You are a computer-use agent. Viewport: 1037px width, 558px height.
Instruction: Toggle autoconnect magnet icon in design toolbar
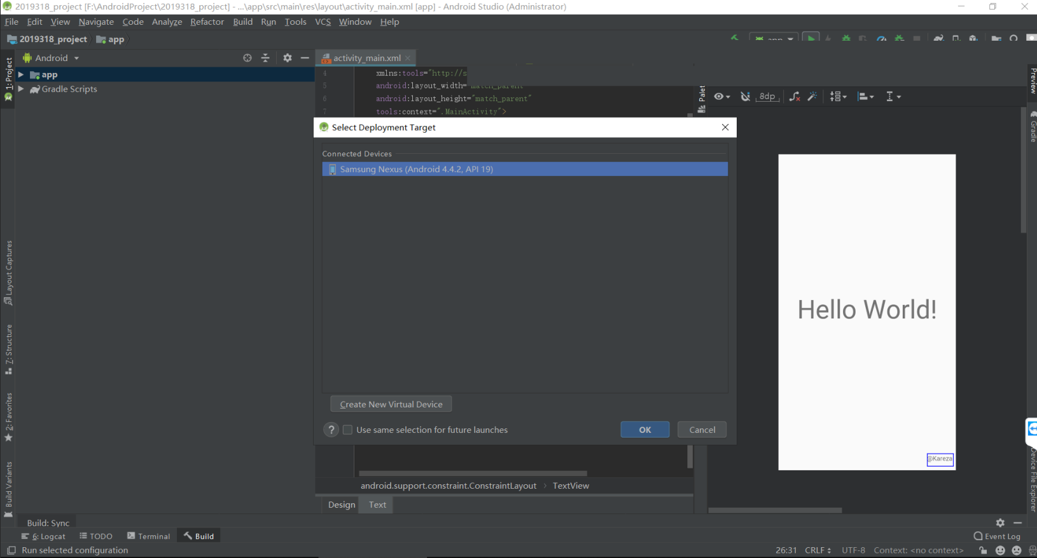745,97
